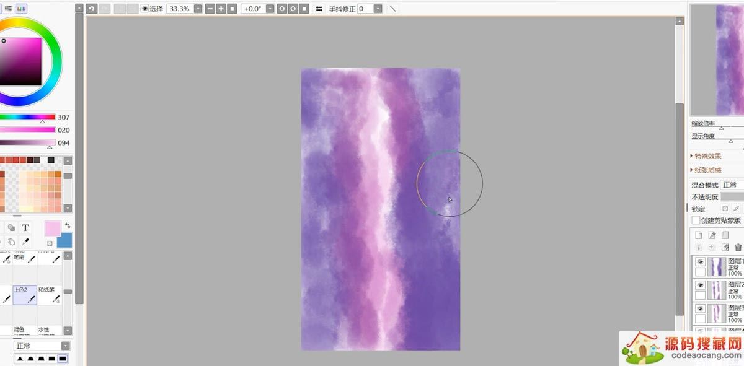Select the eyedropper color picker tool
The image size is (744, 366).
pyautogui.click(x=25, y=242)
